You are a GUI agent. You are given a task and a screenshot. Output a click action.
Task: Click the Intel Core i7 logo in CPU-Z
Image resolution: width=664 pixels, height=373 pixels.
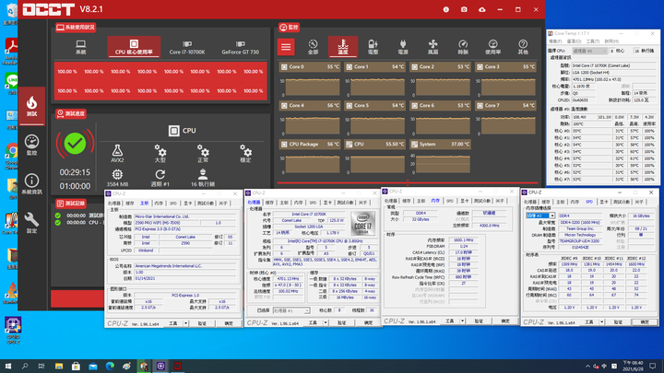tap(363, 223)
